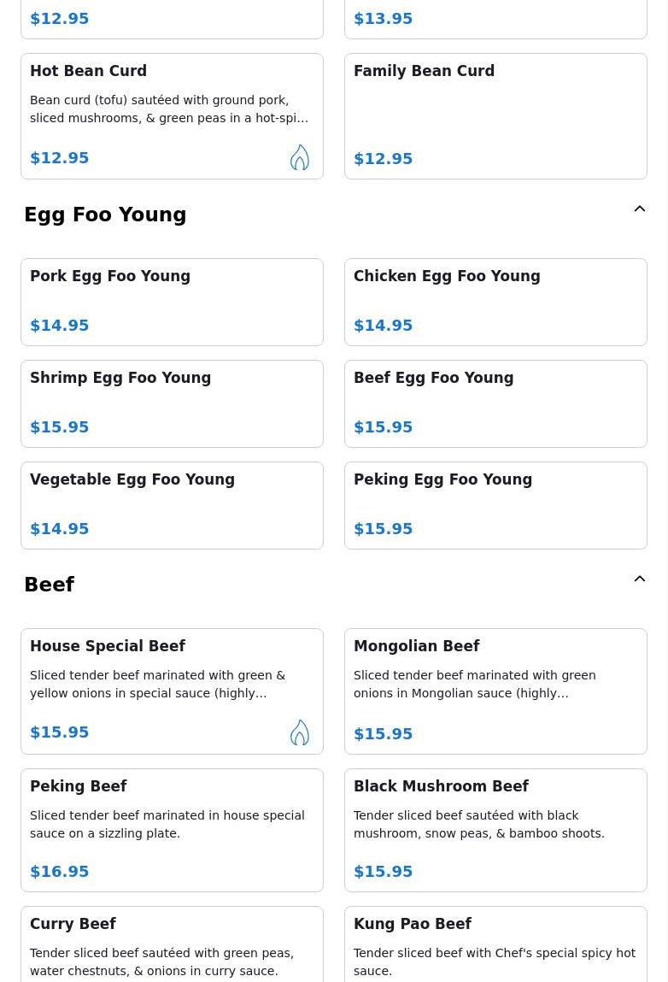The height and width of the screenshot is (982, 668).
Task: Click the Hot Bean Curd title
Action: (x=89, y=71)
